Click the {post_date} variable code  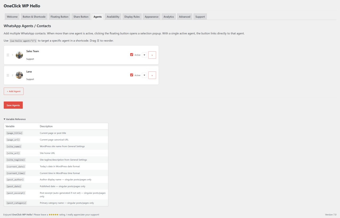(x=14, y=186)
